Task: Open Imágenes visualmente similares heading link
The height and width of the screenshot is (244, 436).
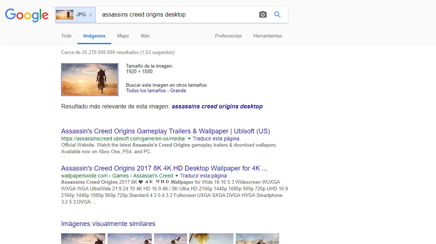Action: 108,224
